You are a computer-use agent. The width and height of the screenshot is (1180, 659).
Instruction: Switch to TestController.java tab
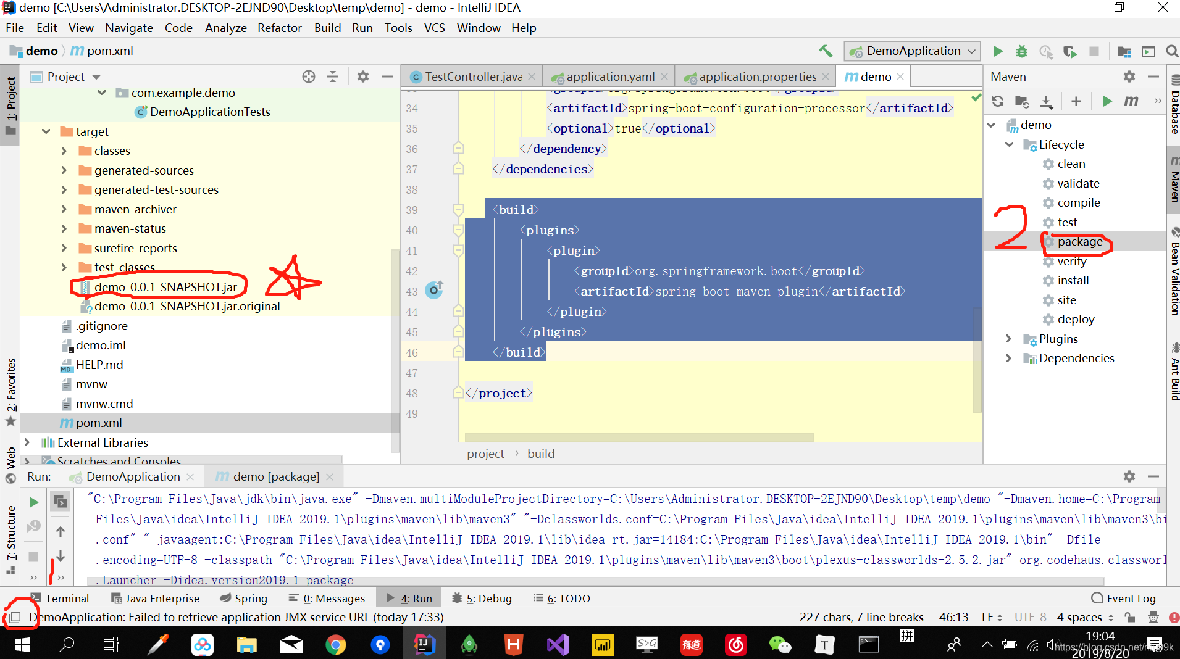click(x=473, y=77)
